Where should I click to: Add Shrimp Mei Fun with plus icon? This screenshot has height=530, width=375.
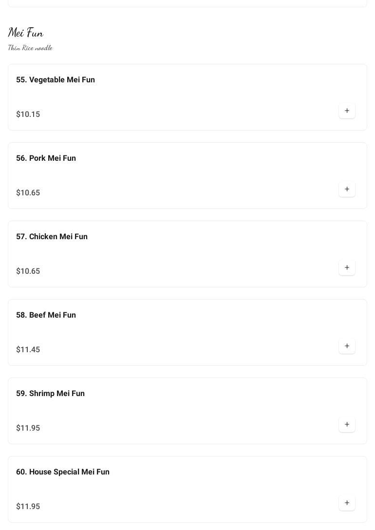pos(347,425)
